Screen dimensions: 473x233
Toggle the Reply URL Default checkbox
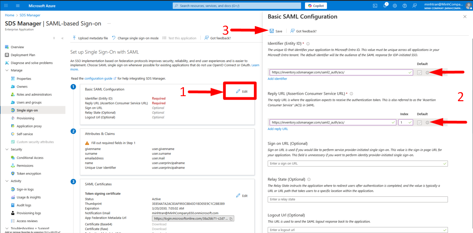click(x=419, y=123)
